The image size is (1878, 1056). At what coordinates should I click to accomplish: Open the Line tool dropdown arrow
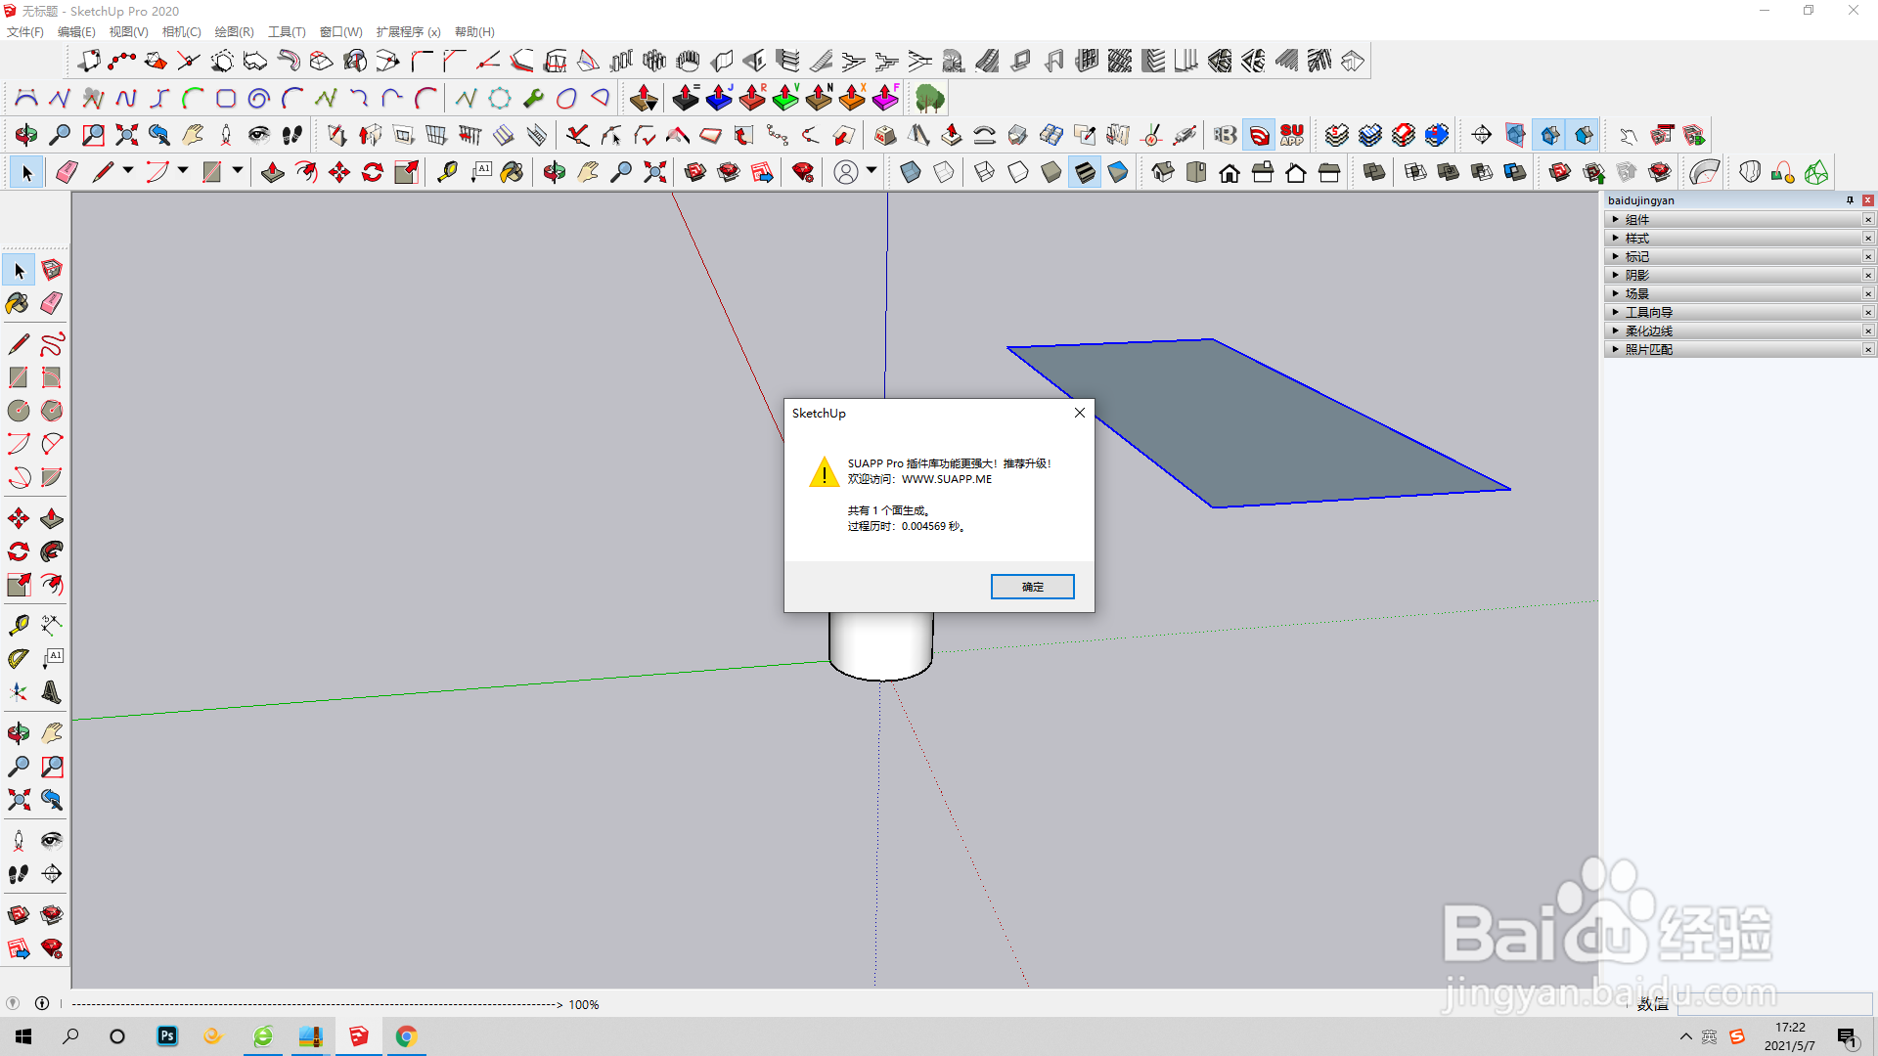coord(128,171)
